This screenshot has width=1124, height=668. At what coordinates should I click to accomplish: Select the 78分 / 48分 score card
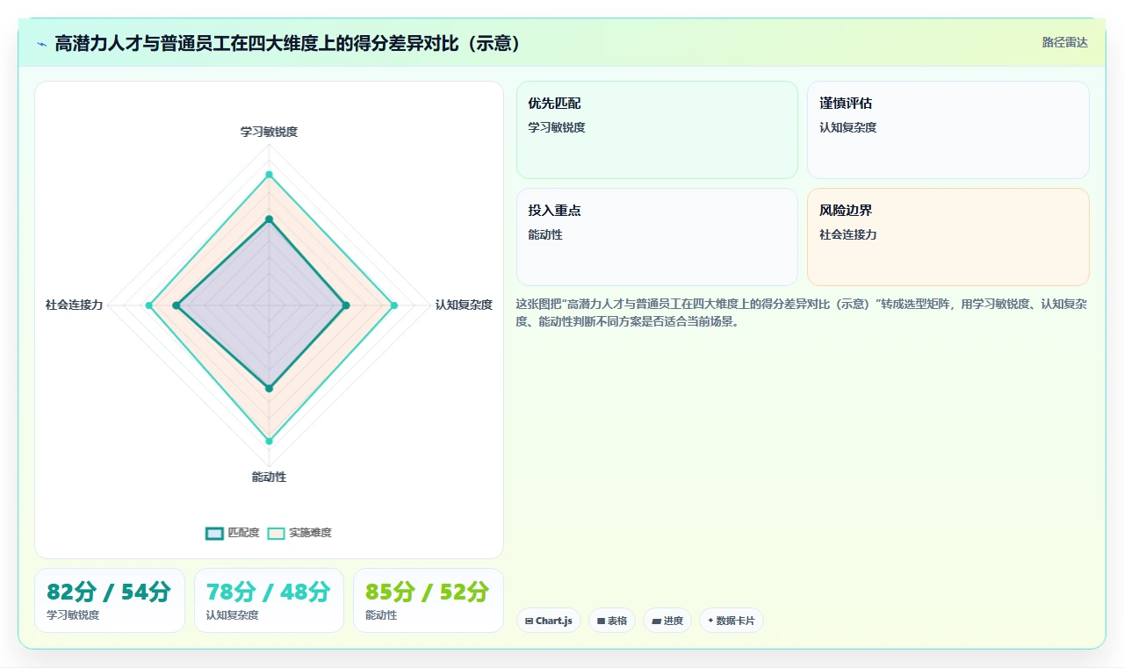point(269,600)
